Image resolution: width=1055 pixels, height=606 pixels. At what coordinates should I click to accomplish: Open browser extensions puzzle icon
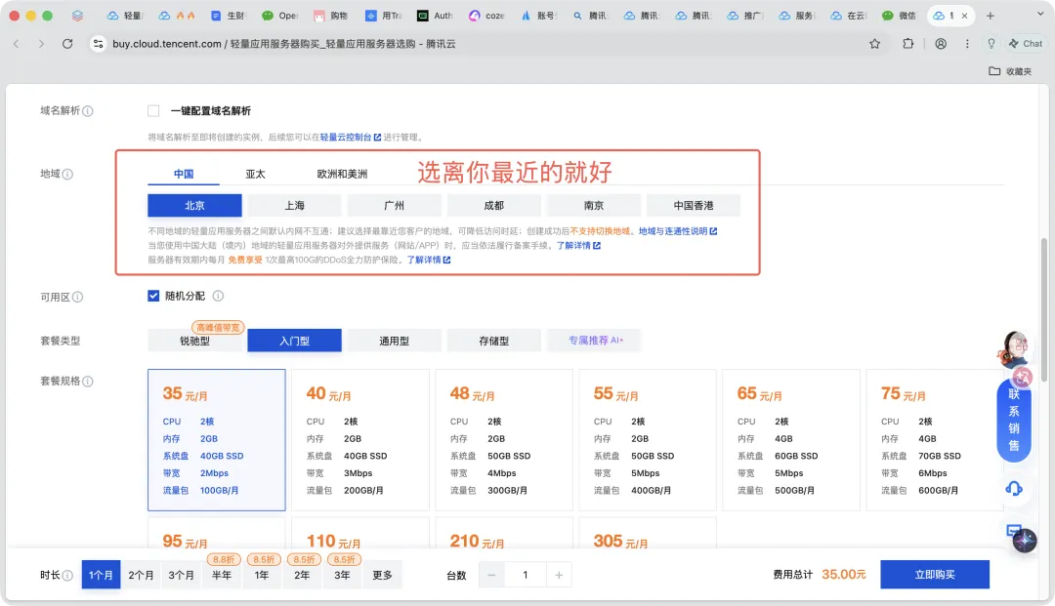click(x=908, y=44)
